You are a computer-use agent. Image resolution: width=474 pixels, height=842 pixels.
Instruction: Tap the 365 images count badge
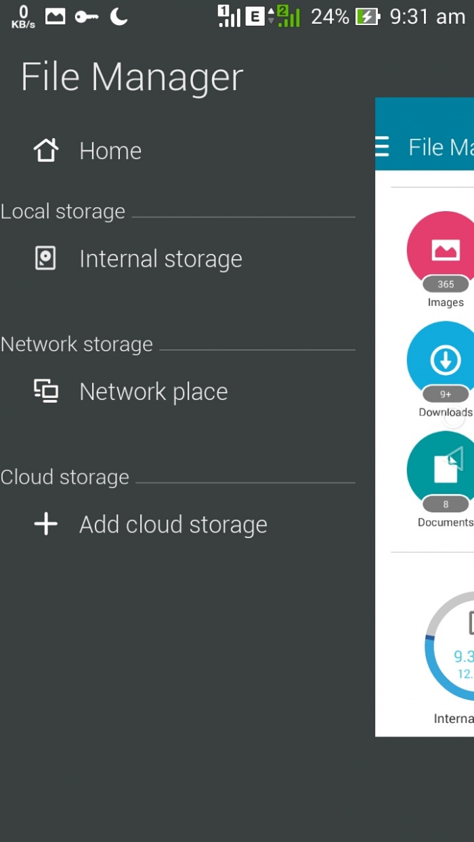(446, 284)
